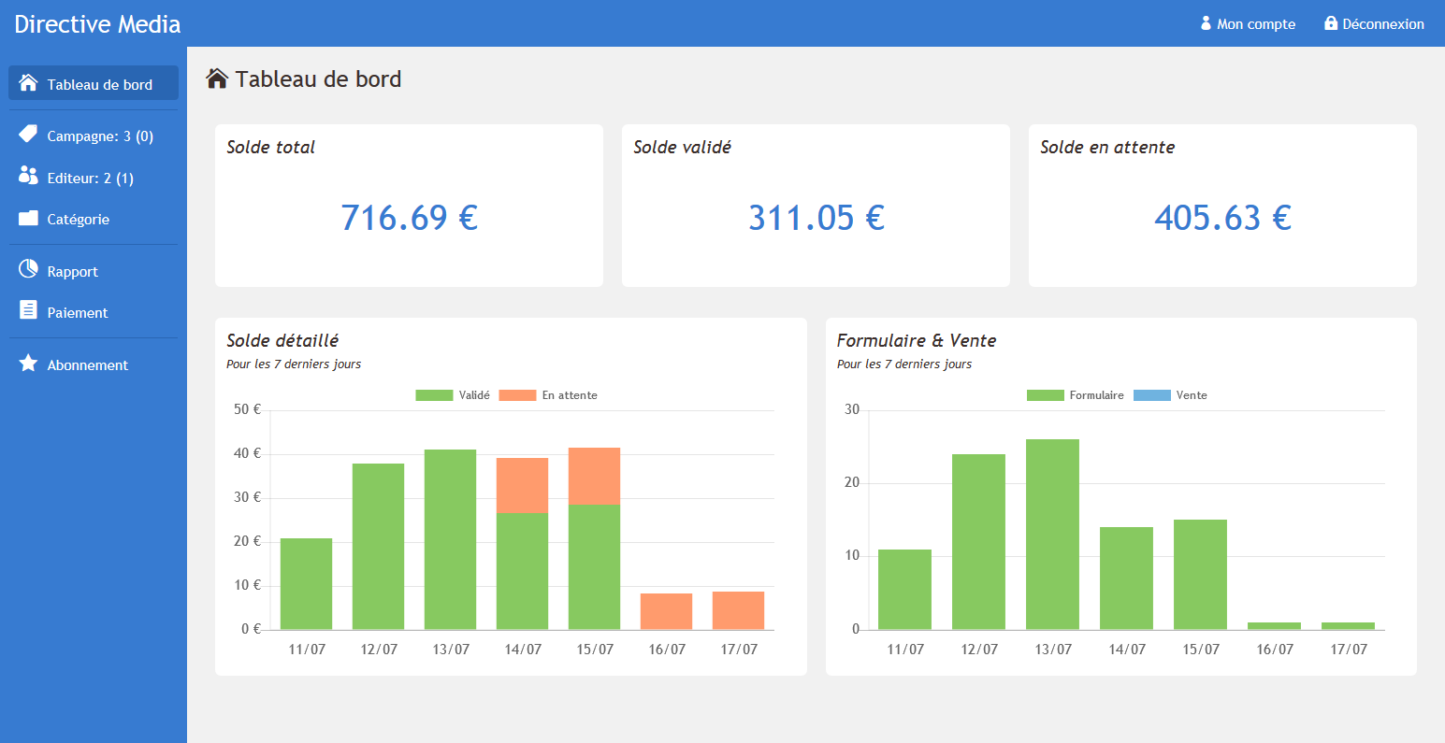Toggle the Formulaire legend series
Viewport: 1445px width, 743px height.
(1076, 395)
